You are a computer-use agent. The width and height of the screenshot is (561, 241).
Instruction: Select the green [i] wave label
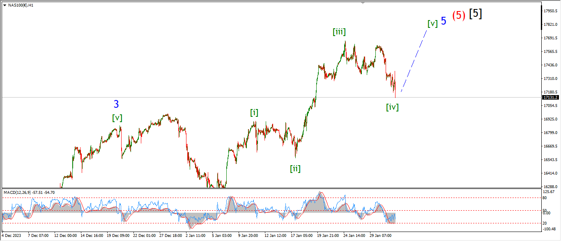pyautogui.click(x=254, y=113)
